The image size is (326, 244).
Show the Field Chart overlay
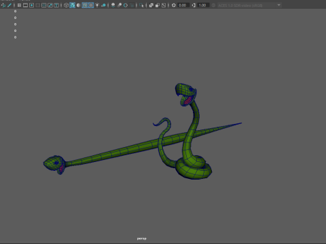pyautogui.click(x=44, y=5)
